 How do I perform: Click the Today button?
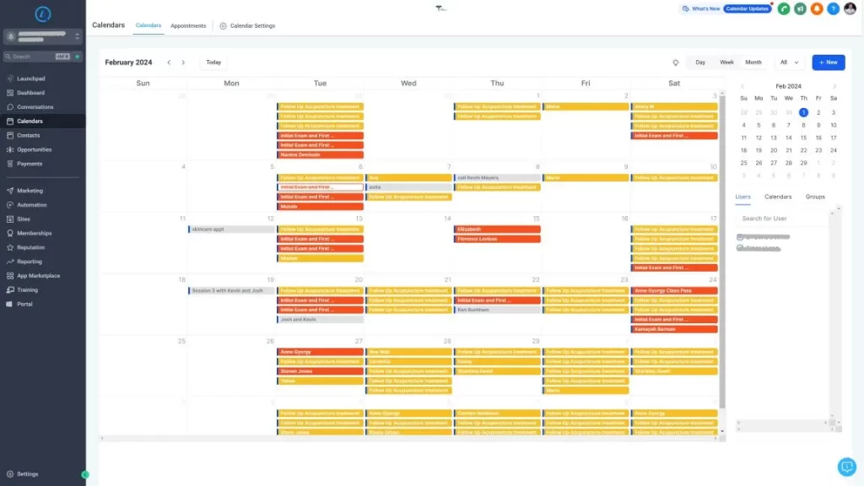pyautogui.click(x=213, y=62)
